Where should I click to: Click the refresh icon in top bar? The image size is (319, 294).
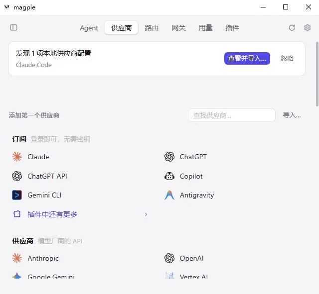point(292,28)
